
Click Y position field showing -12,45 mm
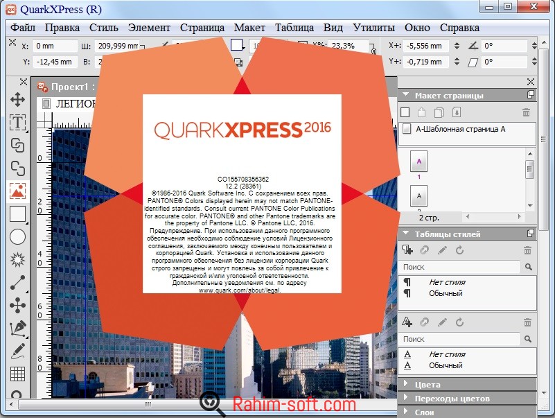coord(55,62)
